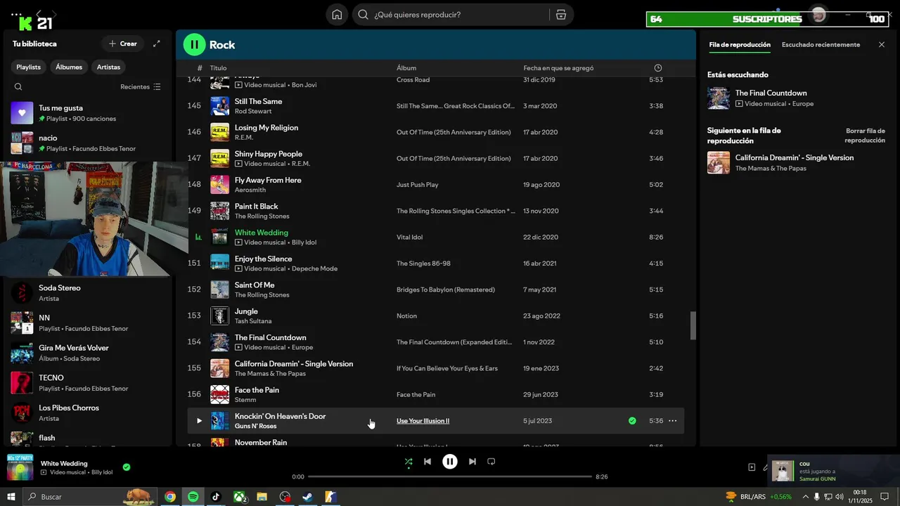The image size is (900, 506).
Task: Open the NN playlist
Action: click(x=88, y=323)
